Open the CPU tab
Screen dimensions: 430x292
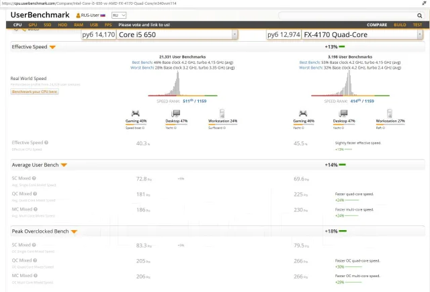(x=17, y=25)
